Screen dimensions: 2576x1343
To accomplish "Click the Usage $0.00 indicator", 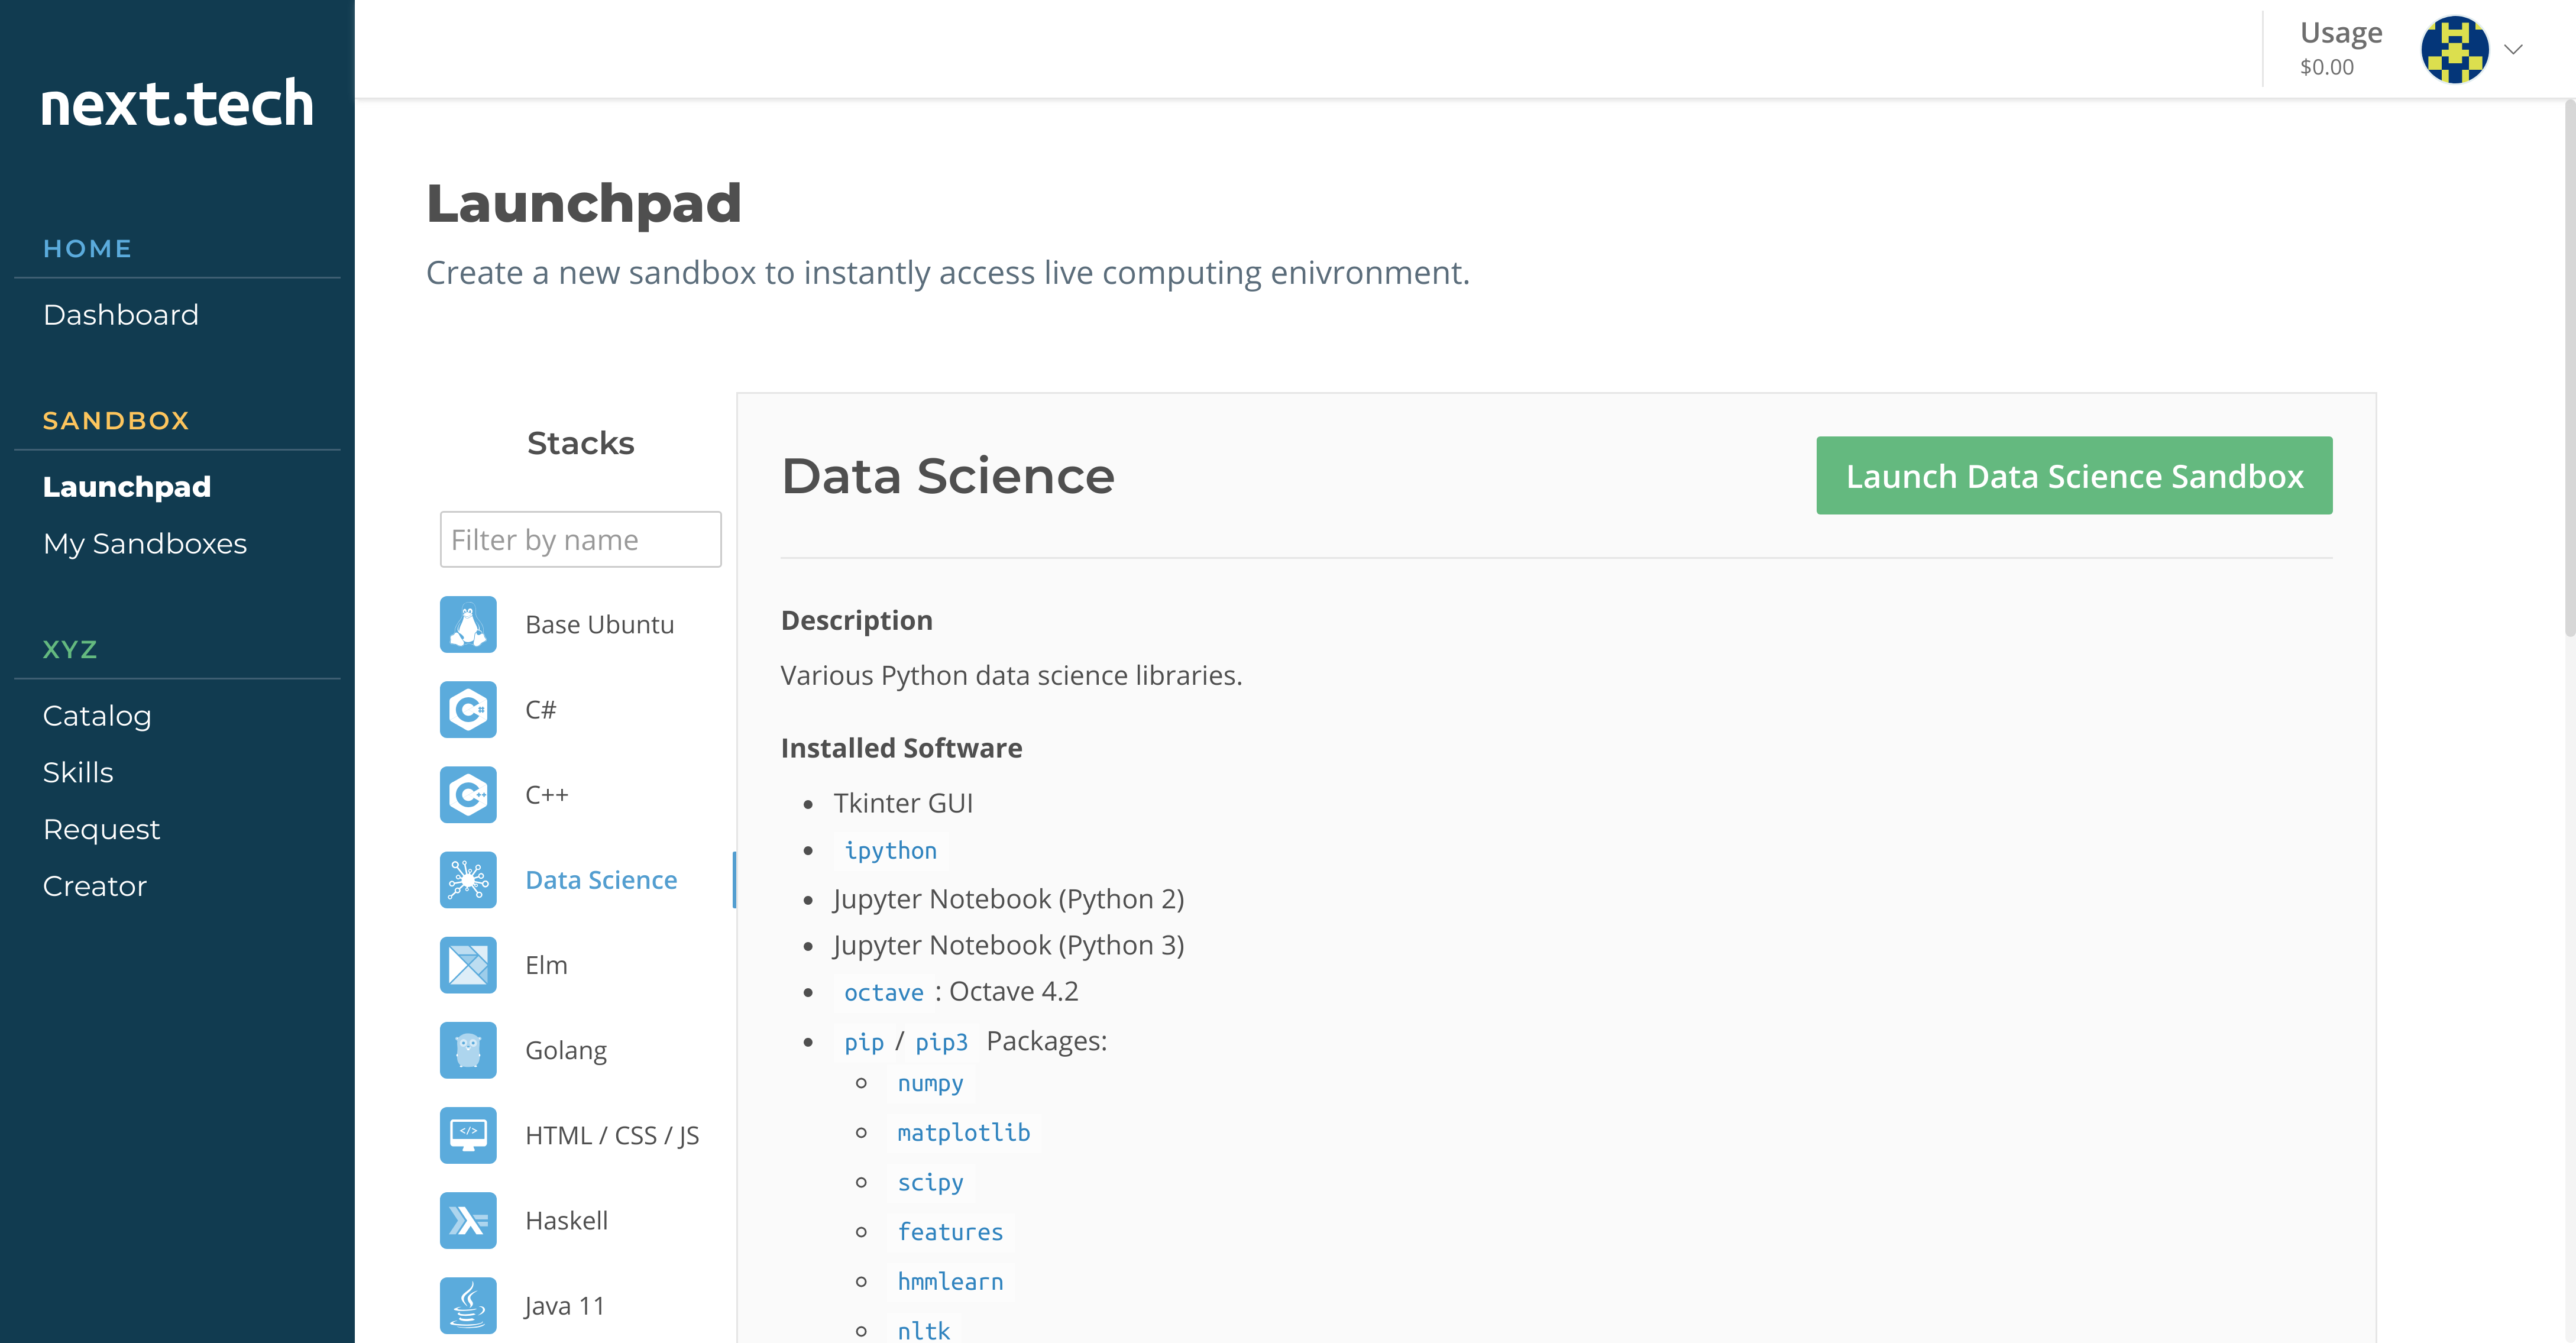I will [x=2340, y=49].
